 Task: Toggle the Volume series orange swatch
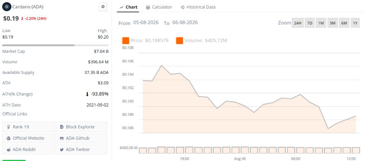coord(180,40)
